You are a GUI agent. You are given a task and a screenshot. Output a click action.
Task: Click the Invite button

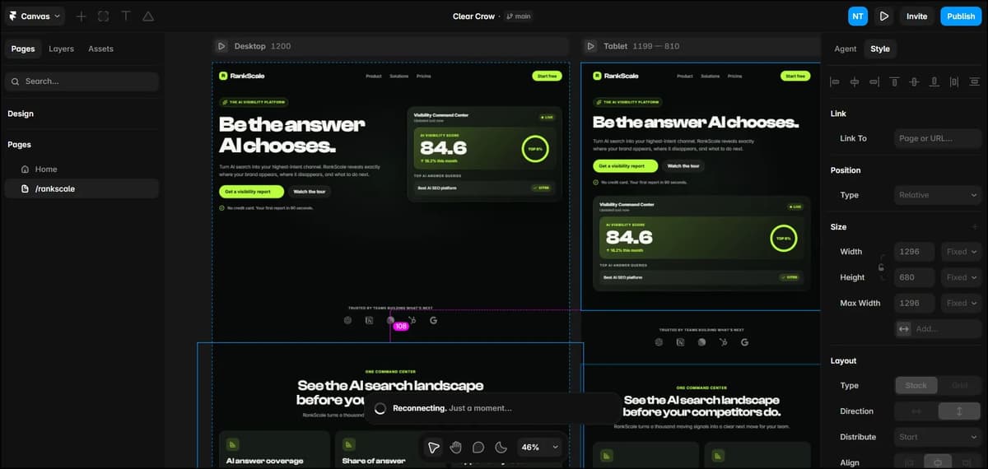click(917, 16)
